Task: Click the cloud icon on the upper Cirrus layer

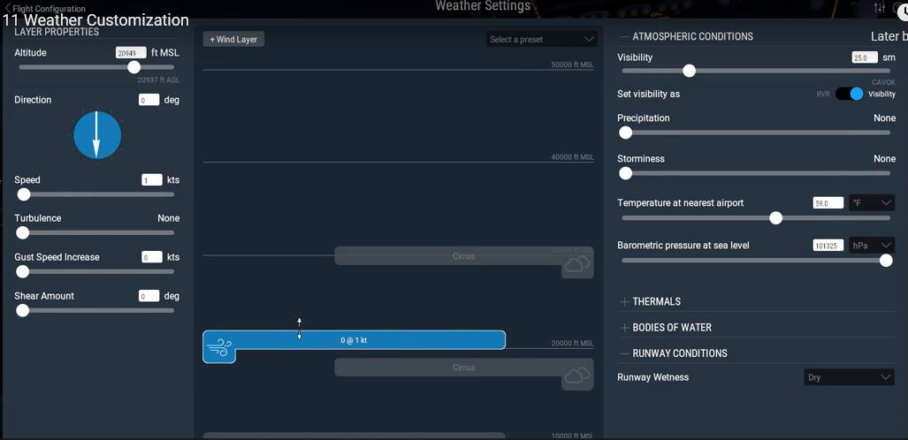Action: (576, 264)
